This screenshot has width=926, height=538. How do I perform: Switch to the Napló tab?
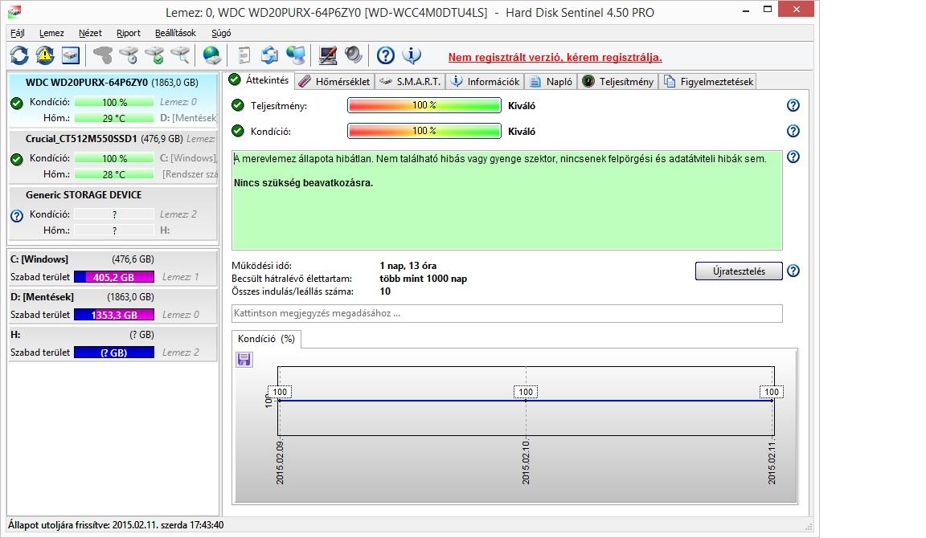click(x=551, y=81)
